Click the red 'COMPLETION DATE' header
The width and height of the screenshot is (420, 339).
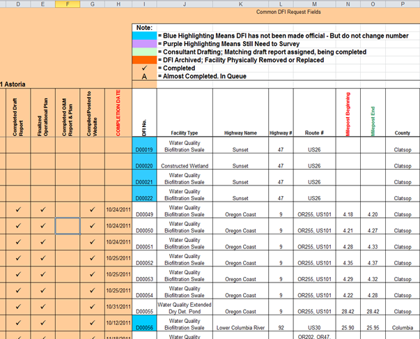point(118,112)
